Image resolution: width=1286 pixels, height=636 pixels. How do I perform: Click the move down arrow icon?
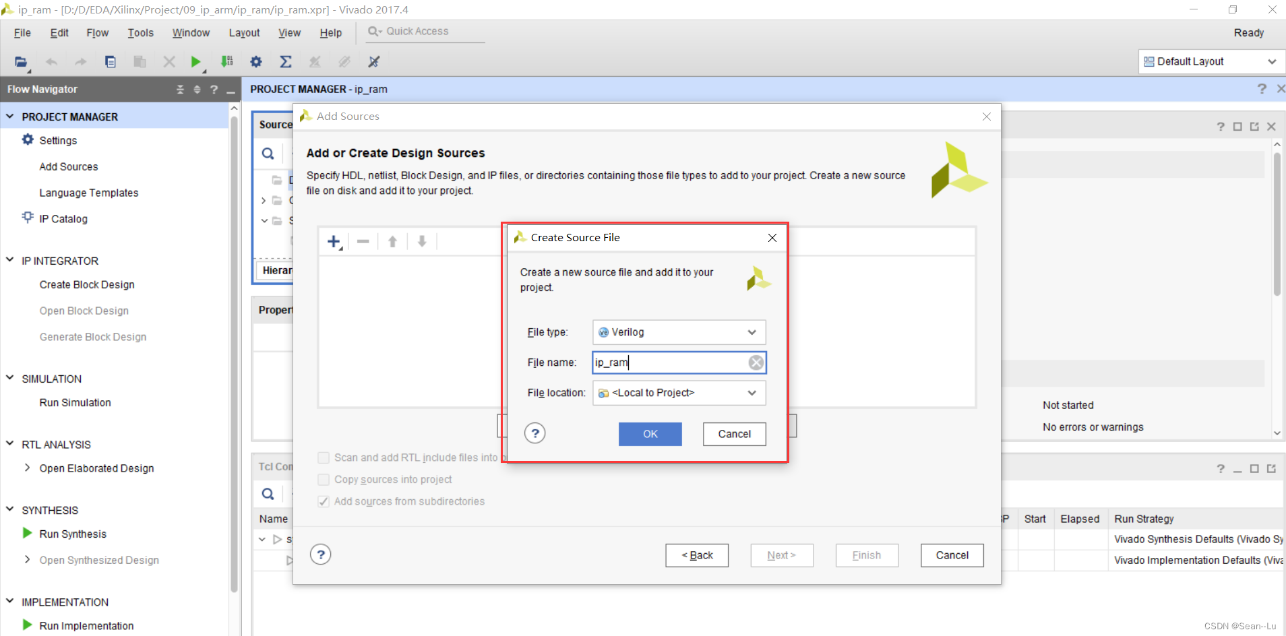422,241
